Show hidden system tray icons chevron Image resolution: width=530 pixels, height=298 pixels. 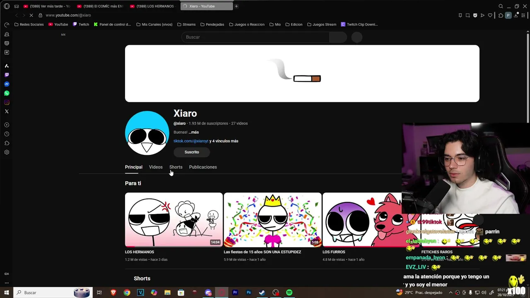point(451,293)
